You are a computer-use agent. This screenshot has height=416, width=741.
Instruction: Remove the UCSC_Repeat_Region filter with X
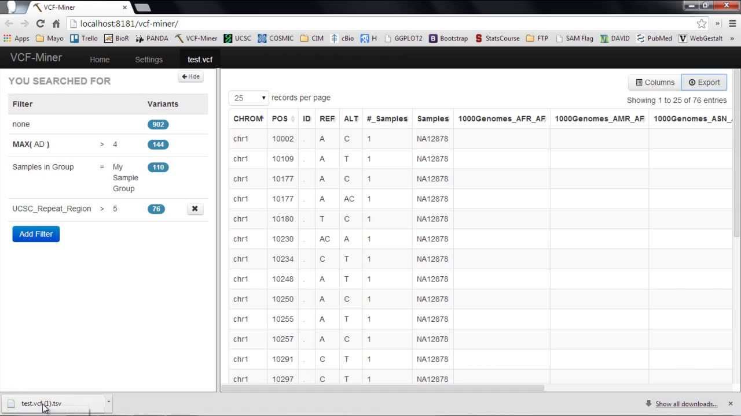[x=195, y=209]
